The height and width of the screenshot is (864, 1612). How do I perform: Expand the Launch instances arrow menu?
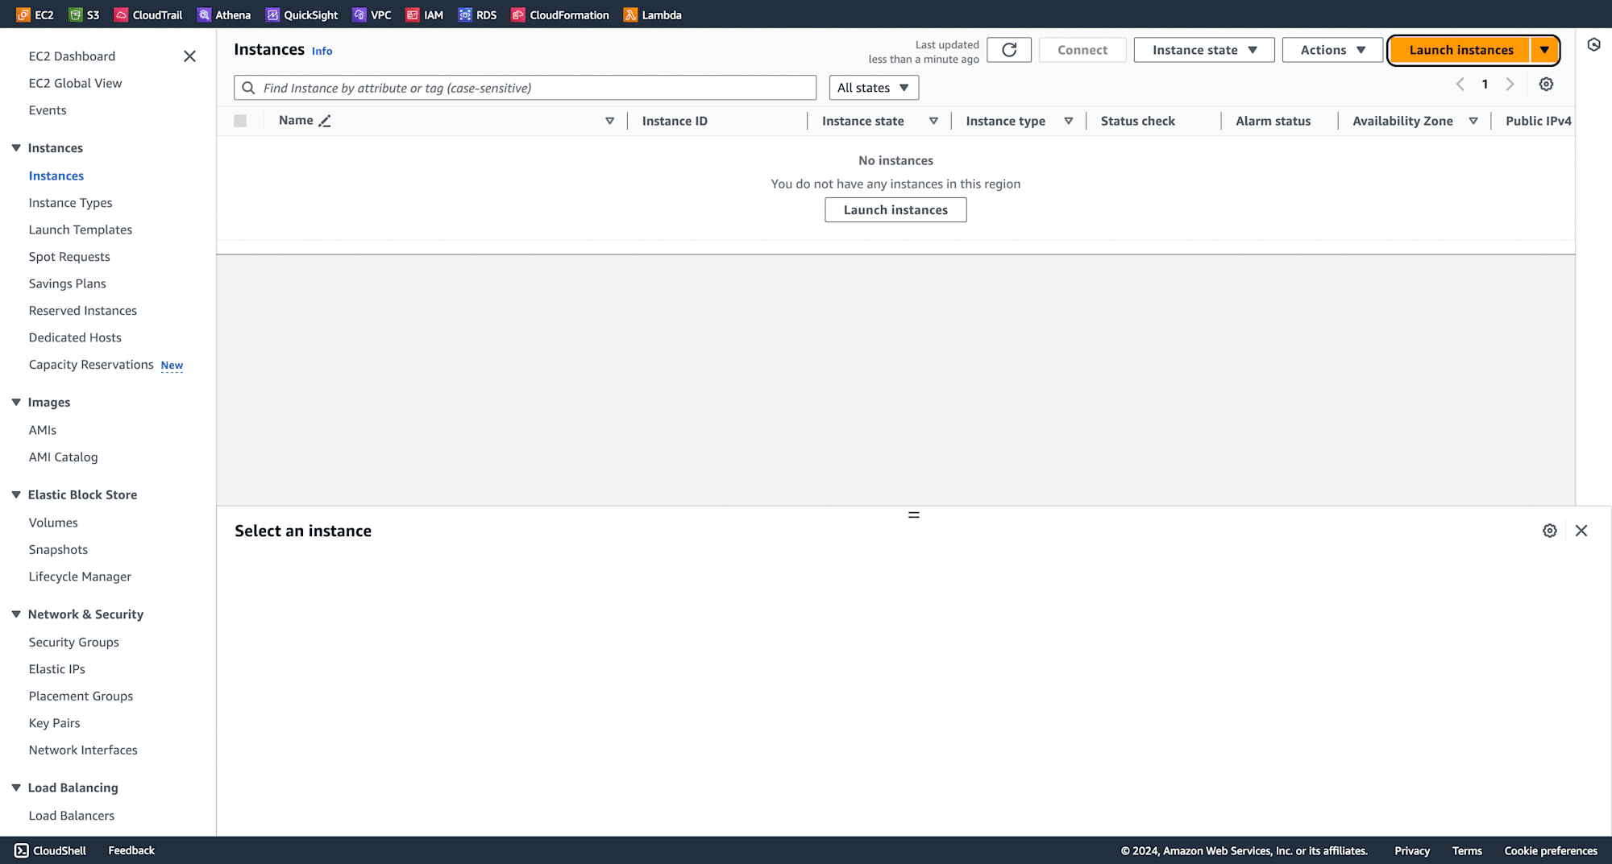point(1544,50)
